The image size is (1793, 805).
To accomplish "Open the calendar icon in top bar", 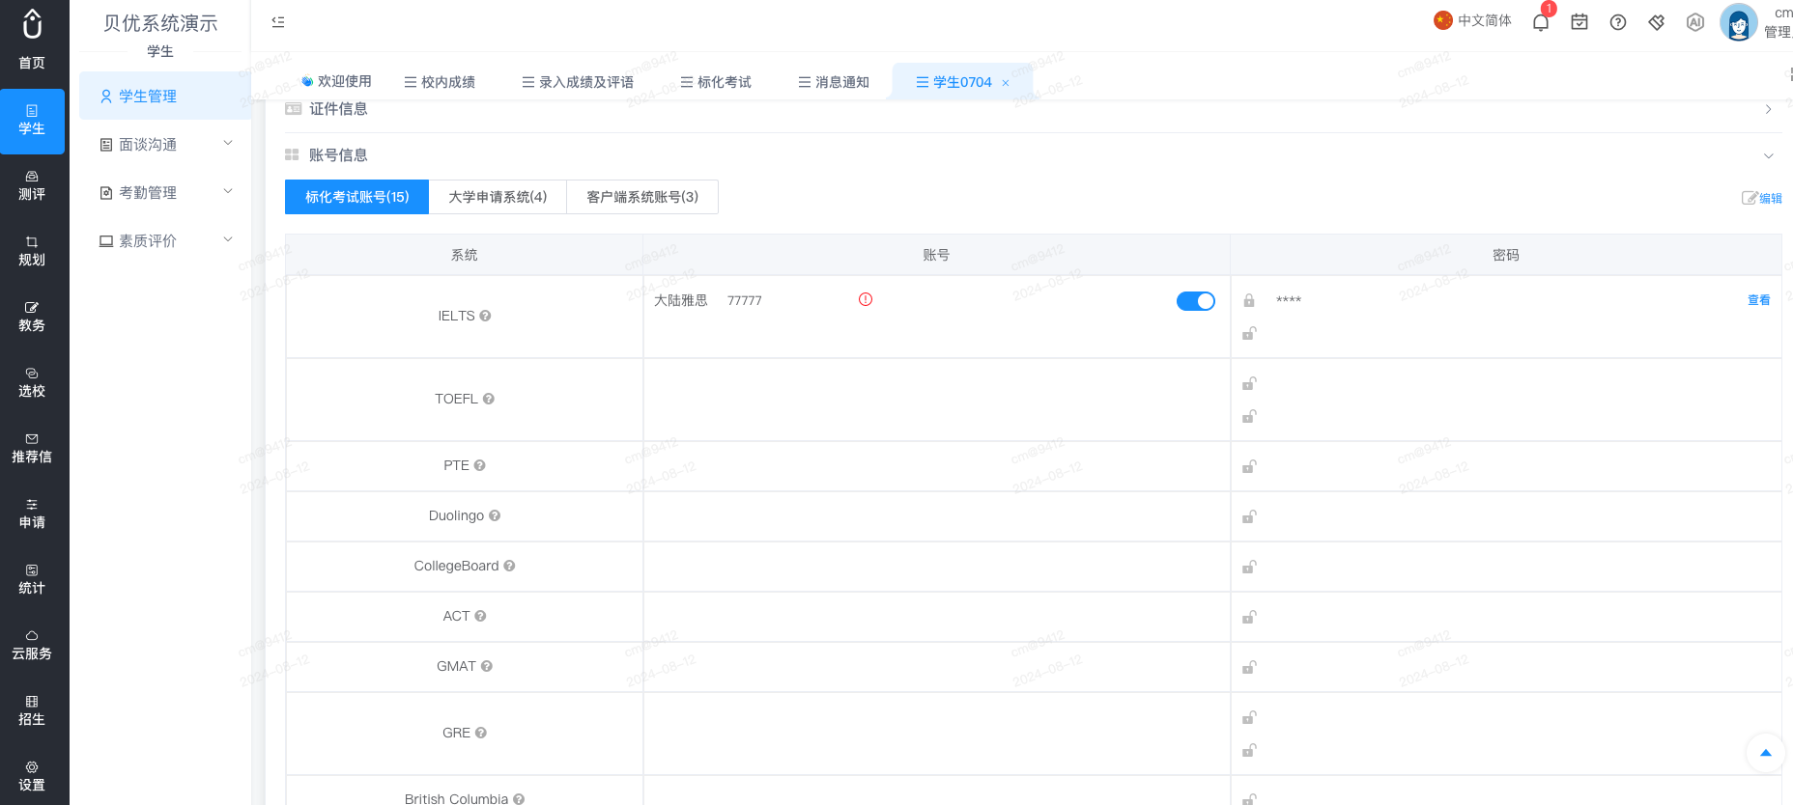I will (1580, 22).
